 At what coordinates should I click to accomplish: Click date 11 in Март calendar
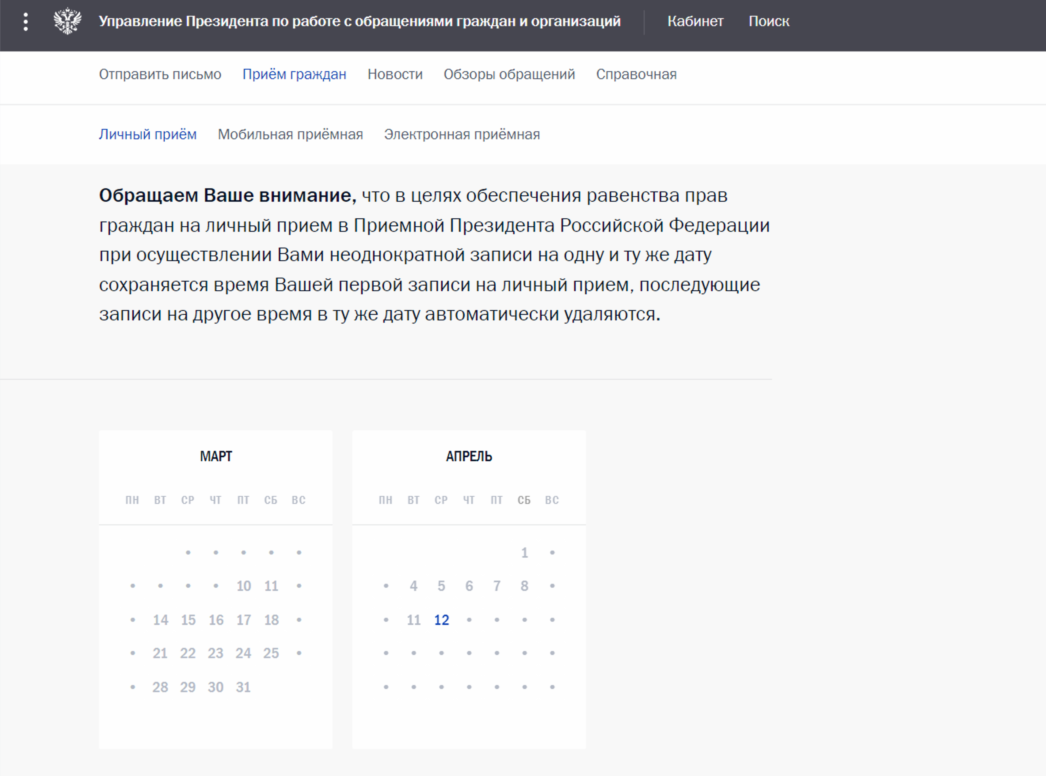271,586
